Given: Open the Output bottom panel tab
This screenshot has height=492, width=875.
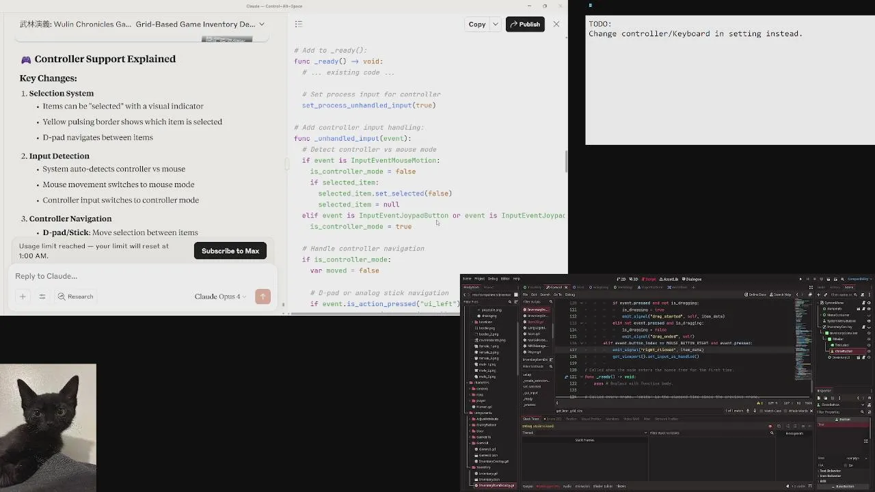Looking at the screenshot, I should (x=528, y=486).
